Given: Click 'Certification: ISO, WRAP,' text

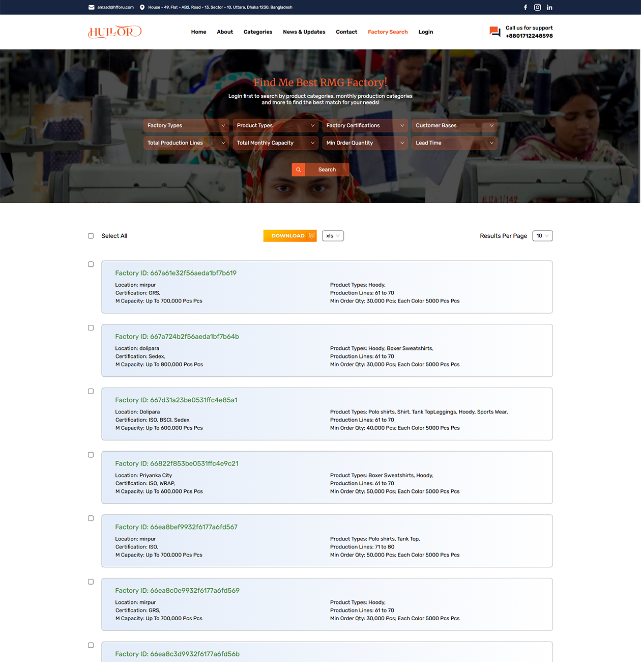Looking at the screenshot, I should [x=145, y=484].
